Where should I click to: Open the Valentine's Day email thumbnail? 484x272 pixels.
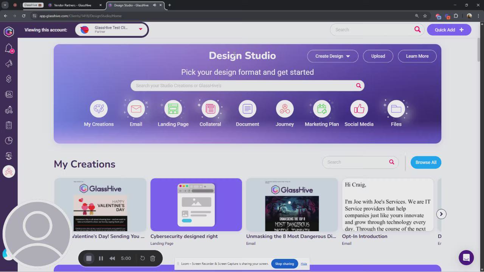[x=100, y=205]
